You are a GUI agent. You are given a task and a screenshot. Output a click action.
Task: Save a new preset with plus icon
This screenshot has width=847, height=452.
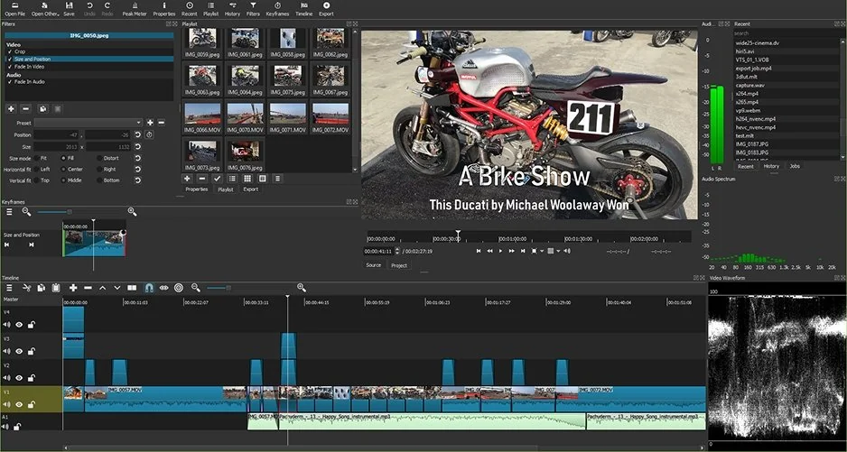(150, 123)
